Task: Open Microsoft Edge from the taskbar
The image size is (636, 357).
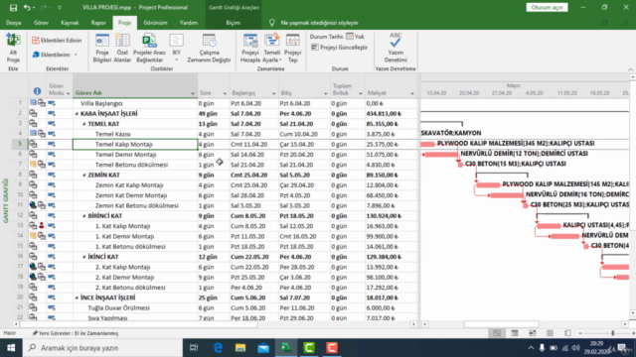Action: [x=218, y=348]
